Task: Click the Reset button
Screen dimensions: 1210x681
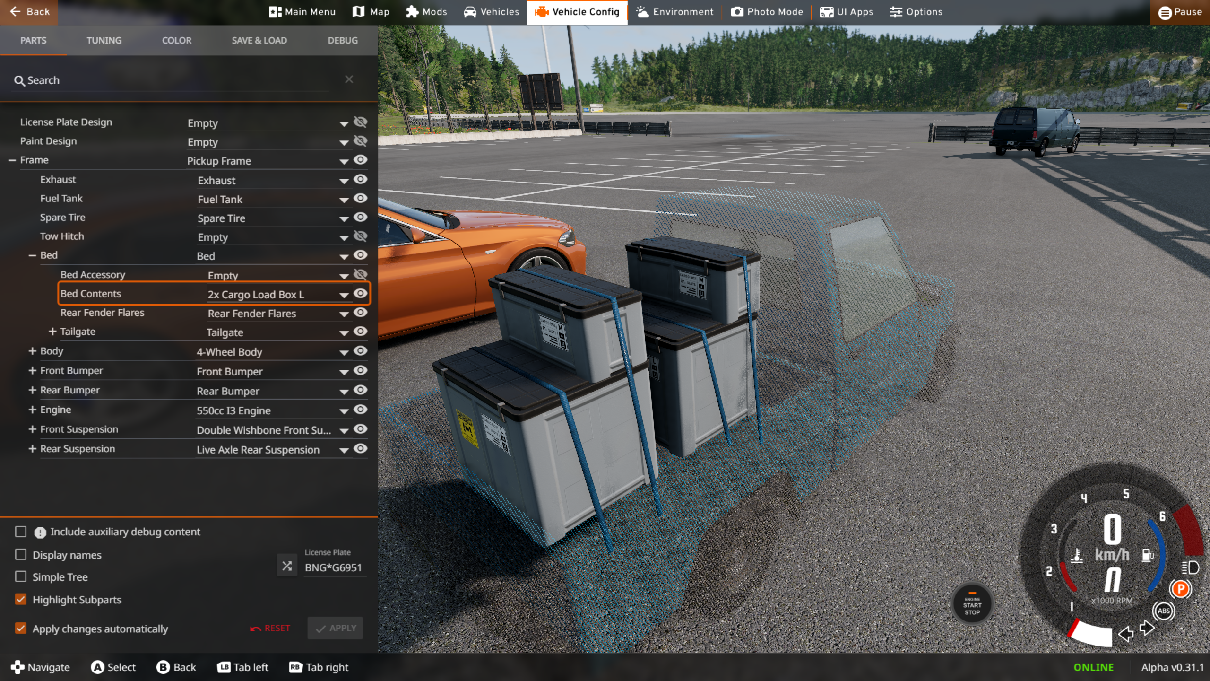Action: coord(270,628)
